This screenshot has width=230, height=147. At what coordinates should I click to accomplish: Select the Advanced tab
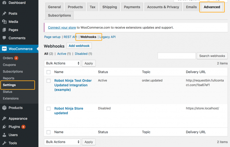[x=212, y=7]
